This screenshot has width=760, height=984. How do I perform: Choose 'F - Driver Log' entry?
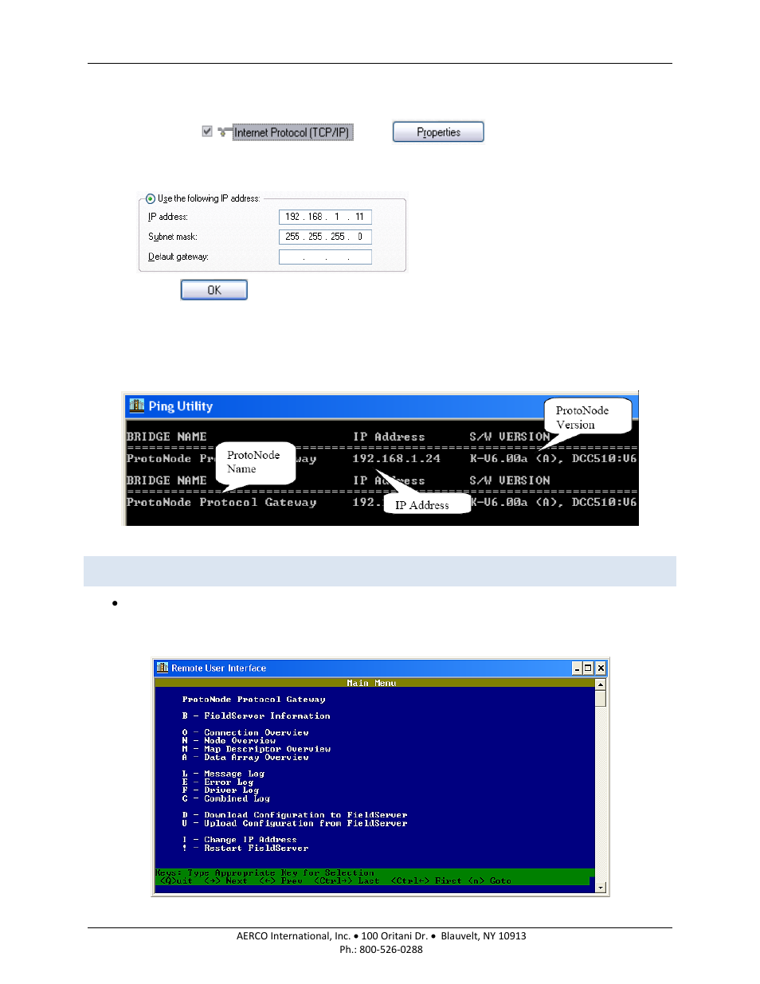pos(221,790)
